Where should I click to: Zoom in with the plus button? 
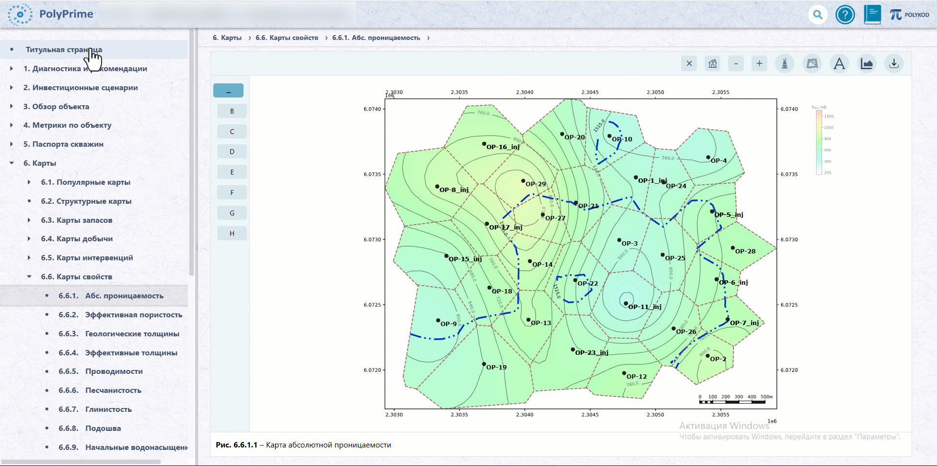click(759, 63)
